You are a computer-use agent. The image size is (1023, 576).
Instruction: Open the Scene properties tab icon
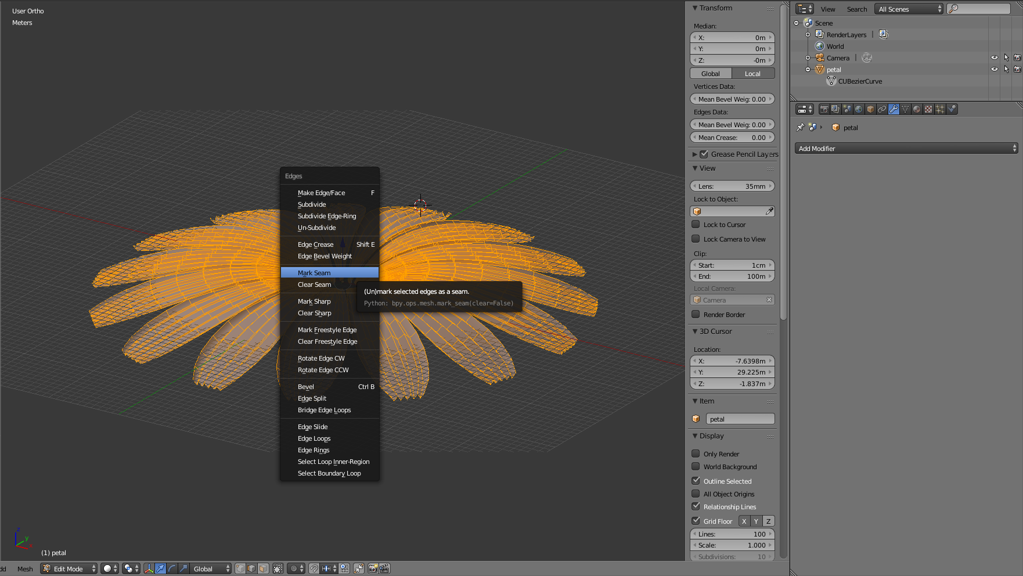click(x=847, y=109)
